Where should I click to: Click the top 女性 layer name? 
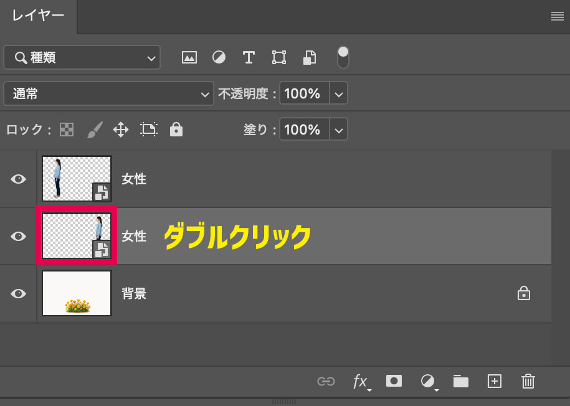134,179
